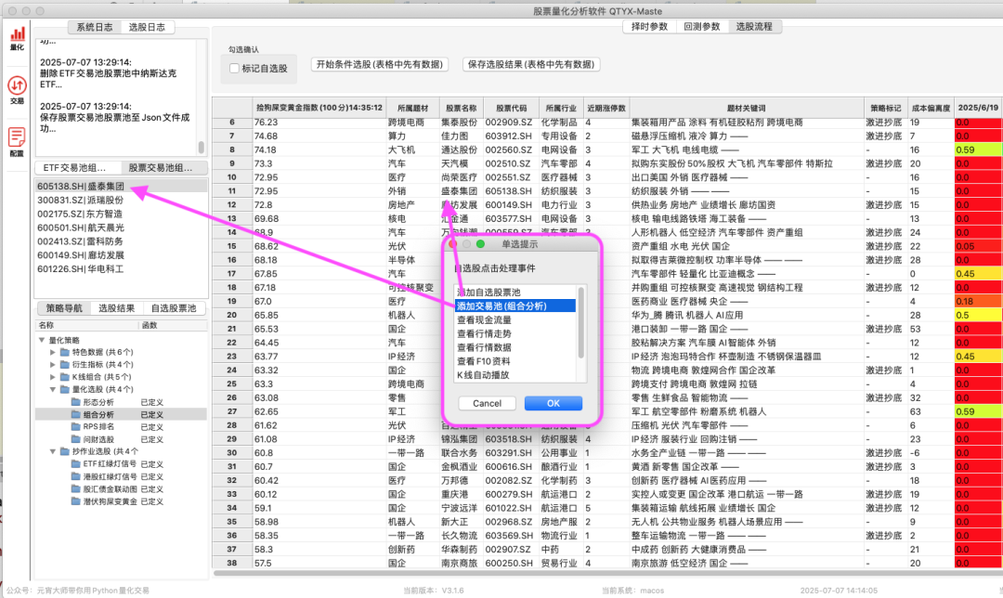1003x598 pixels.
Task: Click the folder icon beside ETF红绿灯信号
Action: click(75, 464)
